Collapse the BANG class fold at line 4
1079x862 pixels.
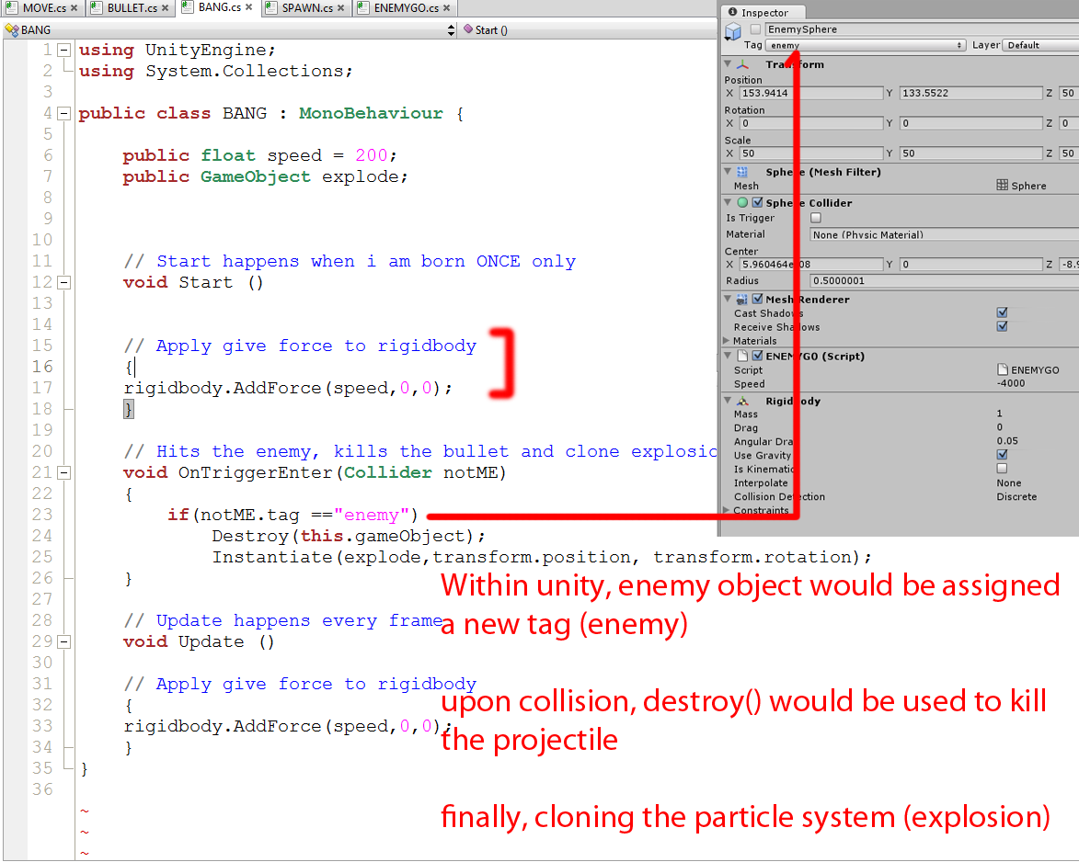(x=63, y=113)
